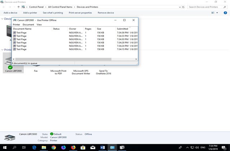Image resolution: width=230 pixels, height=151 pixels.
Task: Click the Search Devices and Printers box
Action: [207, 7]
